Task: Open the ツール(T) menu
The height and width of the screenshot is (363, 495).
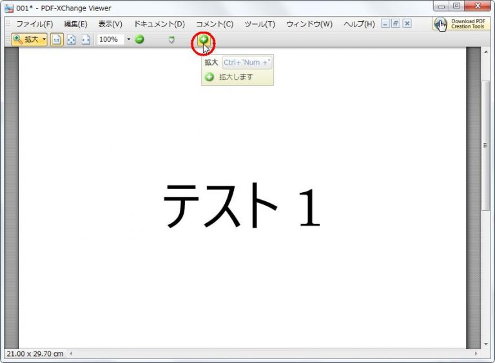Action: click(259, 25)
